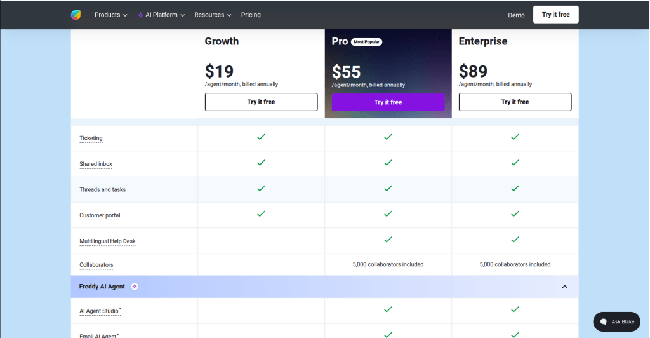The height and width of the screenshot is (338, 650).
Task: Go to the Pricing page
Action: point(251,15)
